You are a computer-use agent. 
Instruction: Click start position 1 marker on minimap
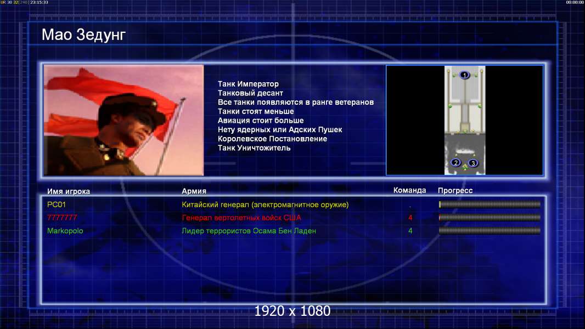[x=464, y=75]
